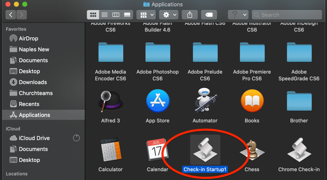Select the Books app icon
The image size is (327, 180).
point(252,101)
